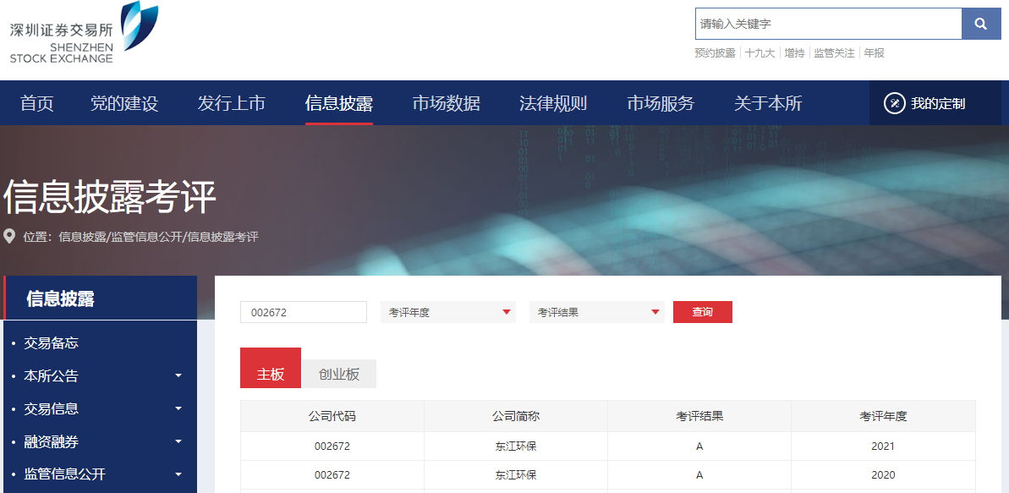Click the 年报 hot keyword link
This screenshot has height=493, width=1009.
(874, 53)
